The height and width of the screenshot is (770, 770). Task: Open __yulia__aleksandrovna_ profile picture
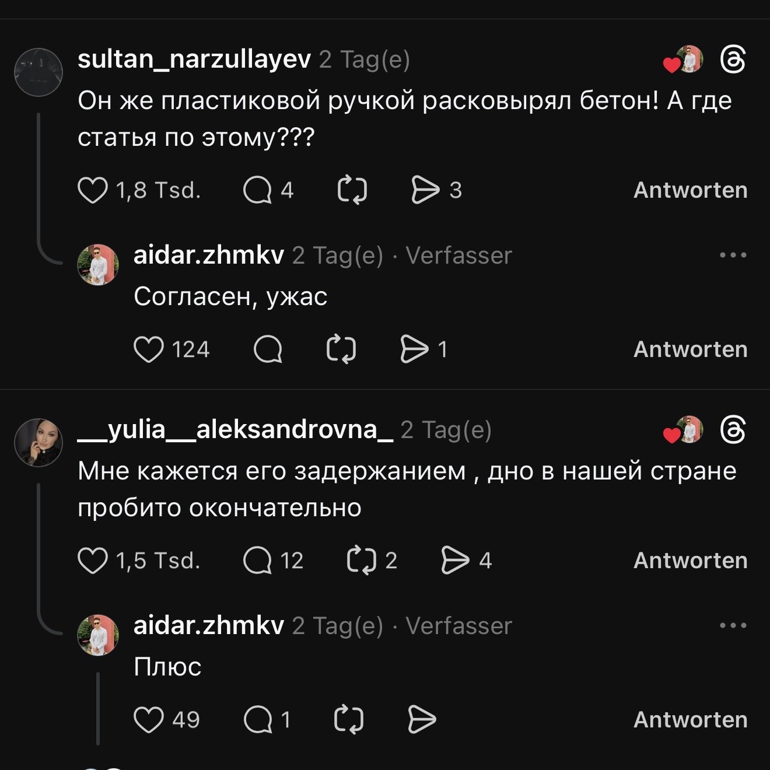pos(38,443)
